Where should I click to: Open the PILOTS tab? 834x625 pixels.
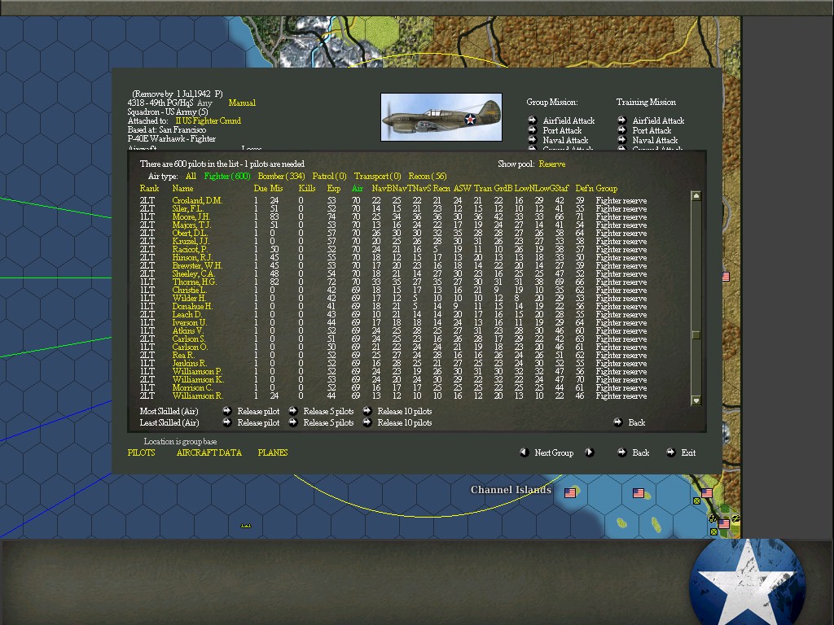click(x=142, y=452)
